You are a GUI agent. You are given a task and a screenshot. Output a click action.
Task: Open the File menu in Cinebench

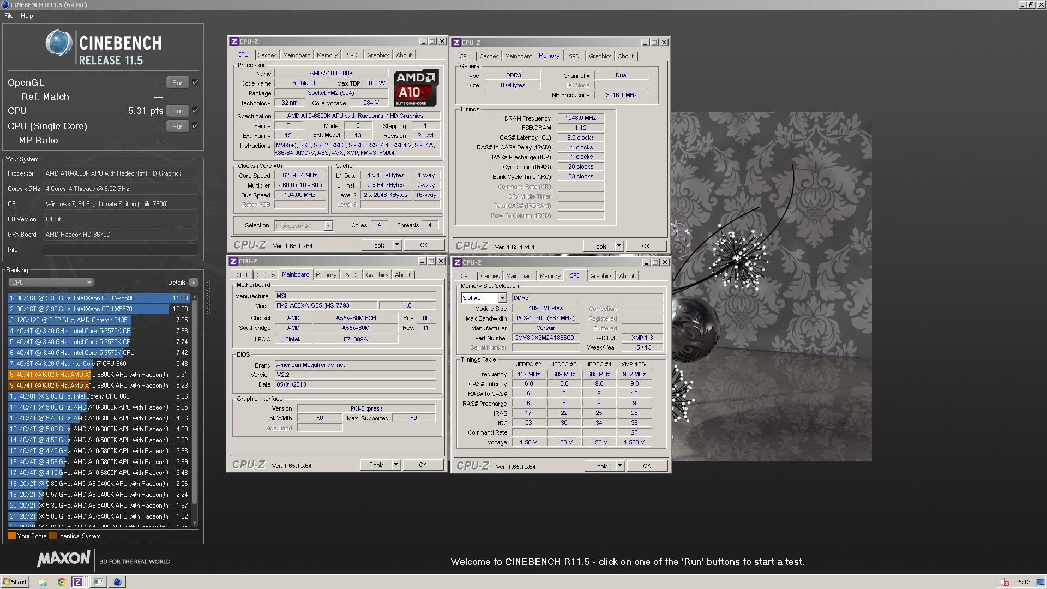[9, 16]
